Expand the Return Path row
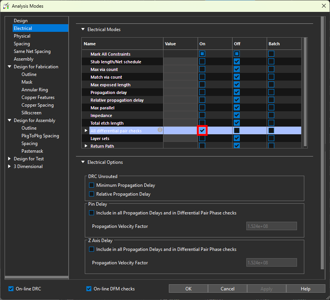Viewport: 330px width, 300px height. [x=86, y=146]
